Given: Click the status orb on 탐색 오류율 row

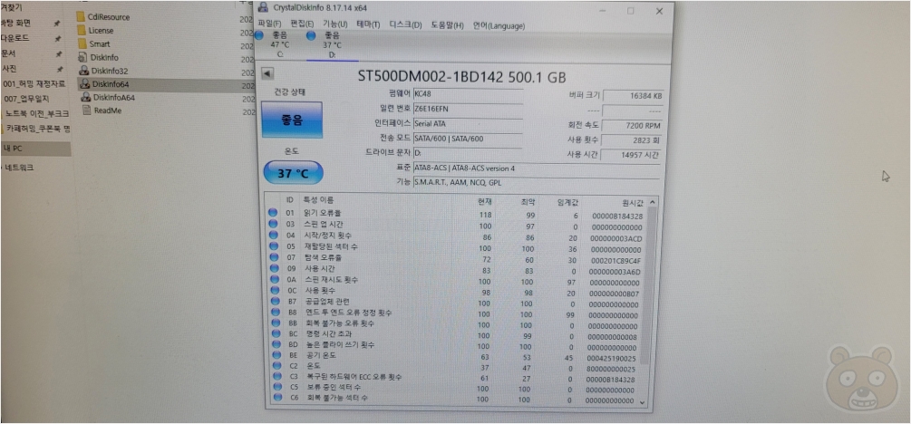Looking at the screenshot, I should [273, 257].
